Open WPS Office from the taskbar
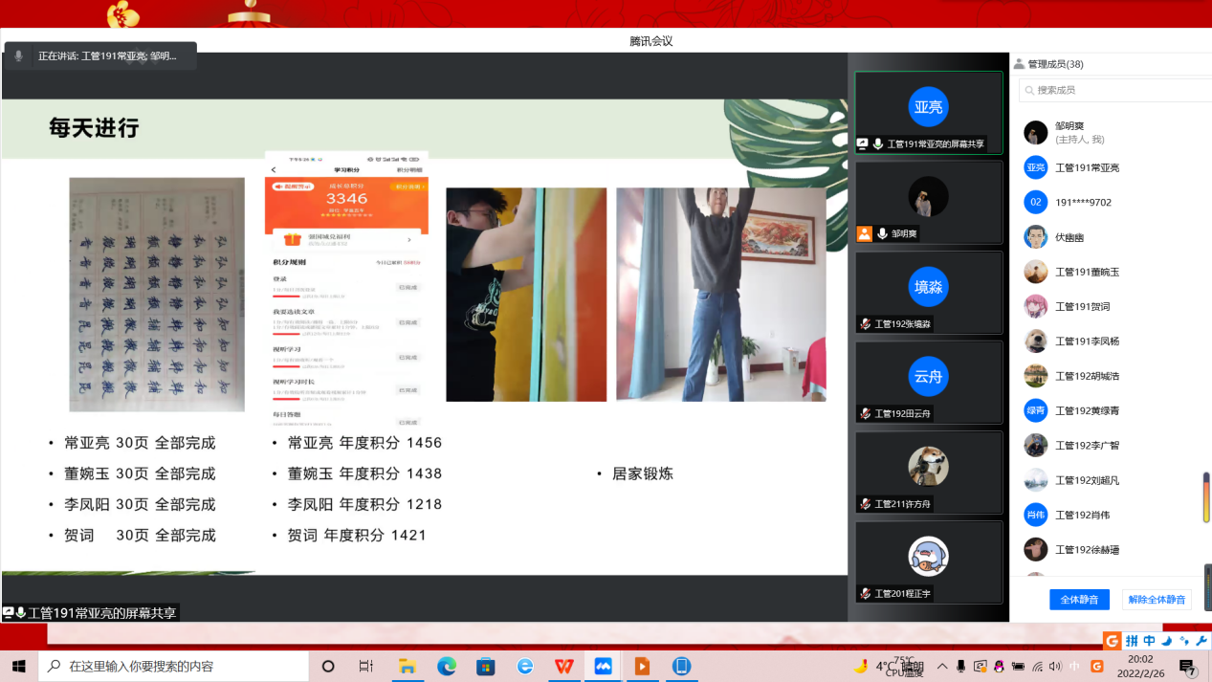1212x682 pixels. tap(564, 666)
